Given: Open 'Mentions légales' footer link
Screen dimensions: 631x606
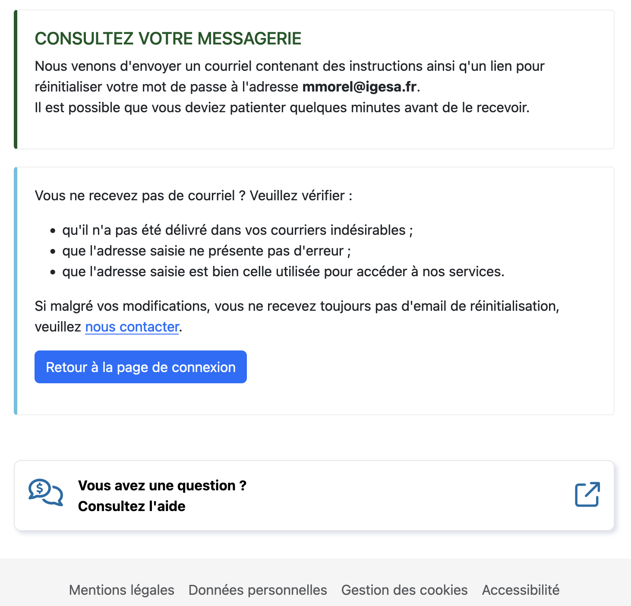Looking at the screenshot, I should point(122,590).
